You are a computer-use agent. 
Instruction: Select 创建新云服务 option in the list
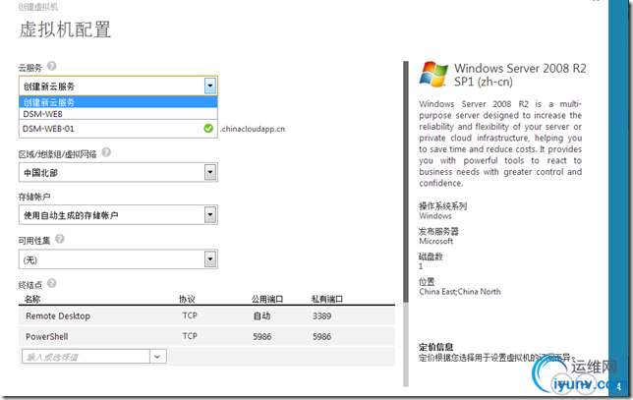118,102
